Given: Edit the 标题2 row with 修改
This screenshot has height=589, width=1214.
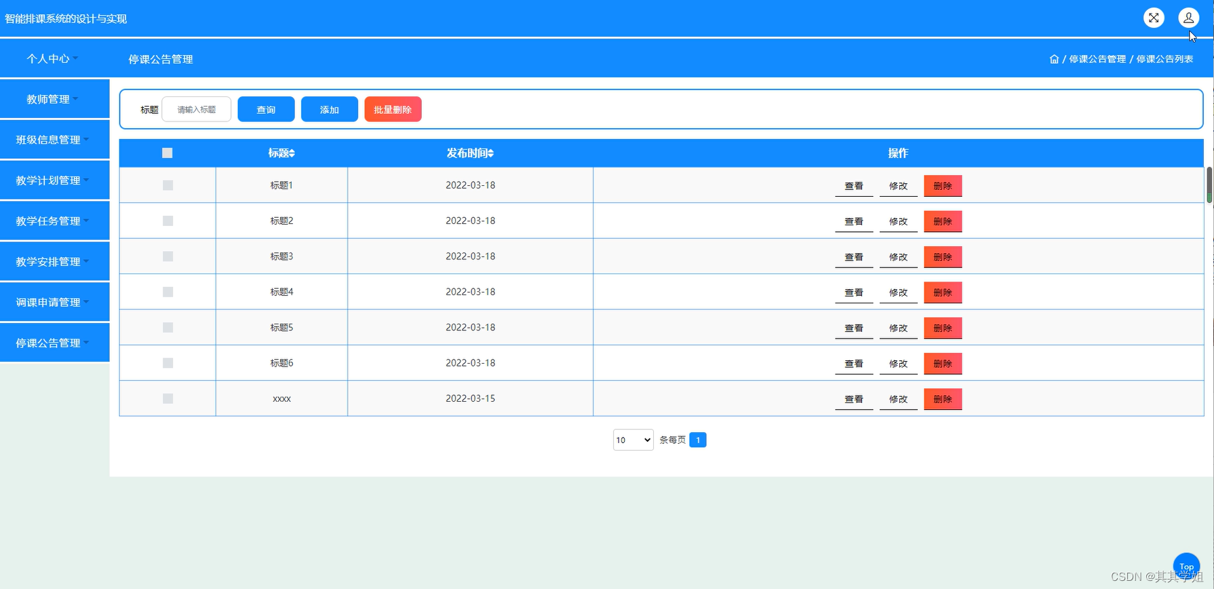Looking at the screenshot, I should point(899,221).
